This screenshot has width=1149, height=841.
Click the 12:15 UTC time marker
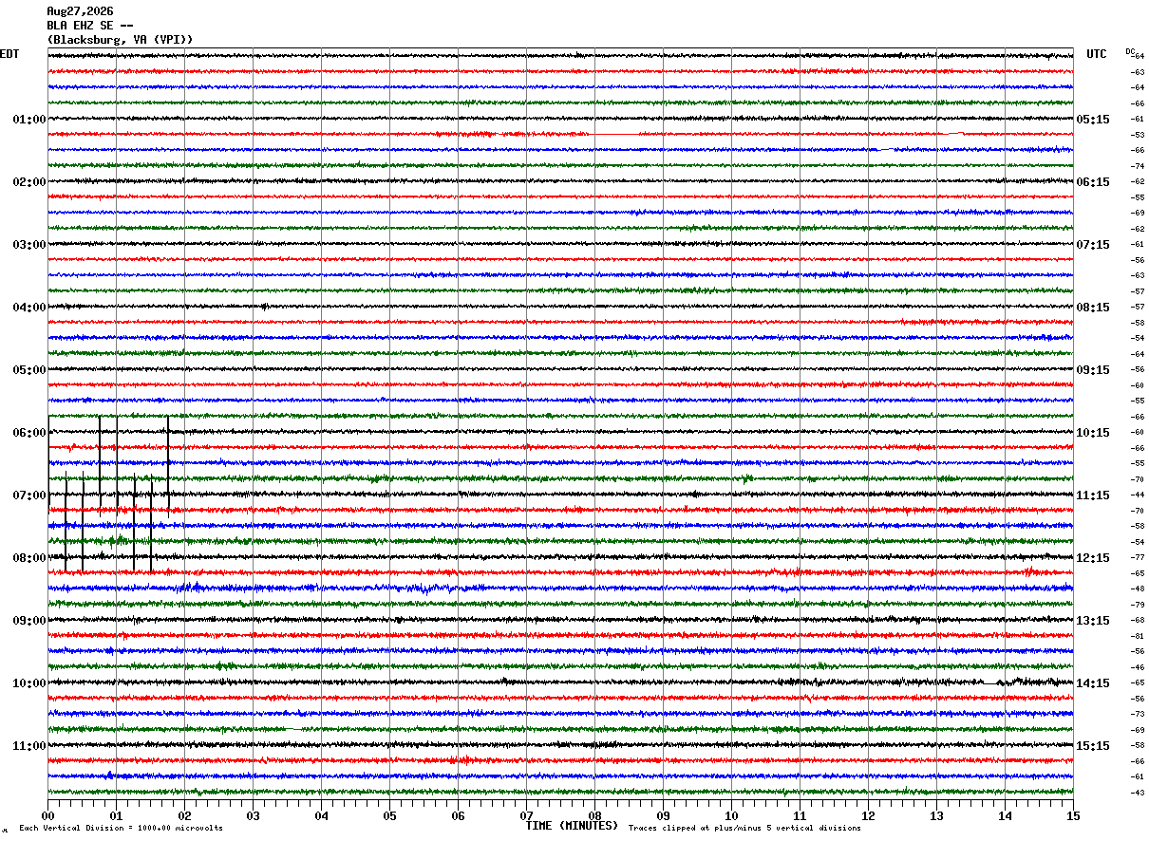pyautogui.click(x=1093, y=558)
